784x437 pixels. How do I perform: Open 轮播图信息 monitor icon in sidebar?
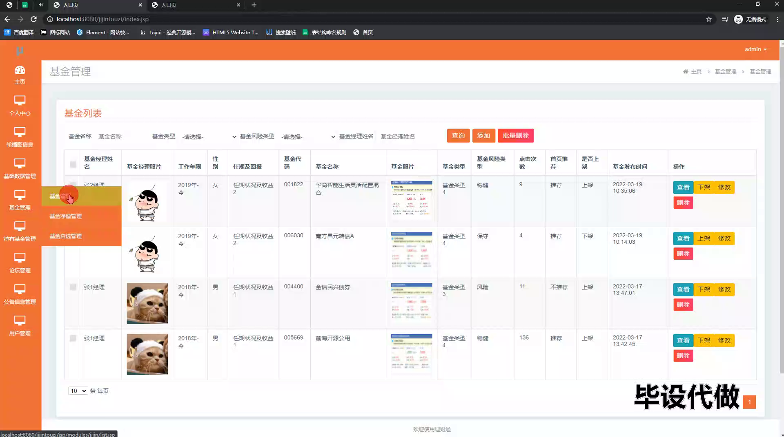pos(20,132)
